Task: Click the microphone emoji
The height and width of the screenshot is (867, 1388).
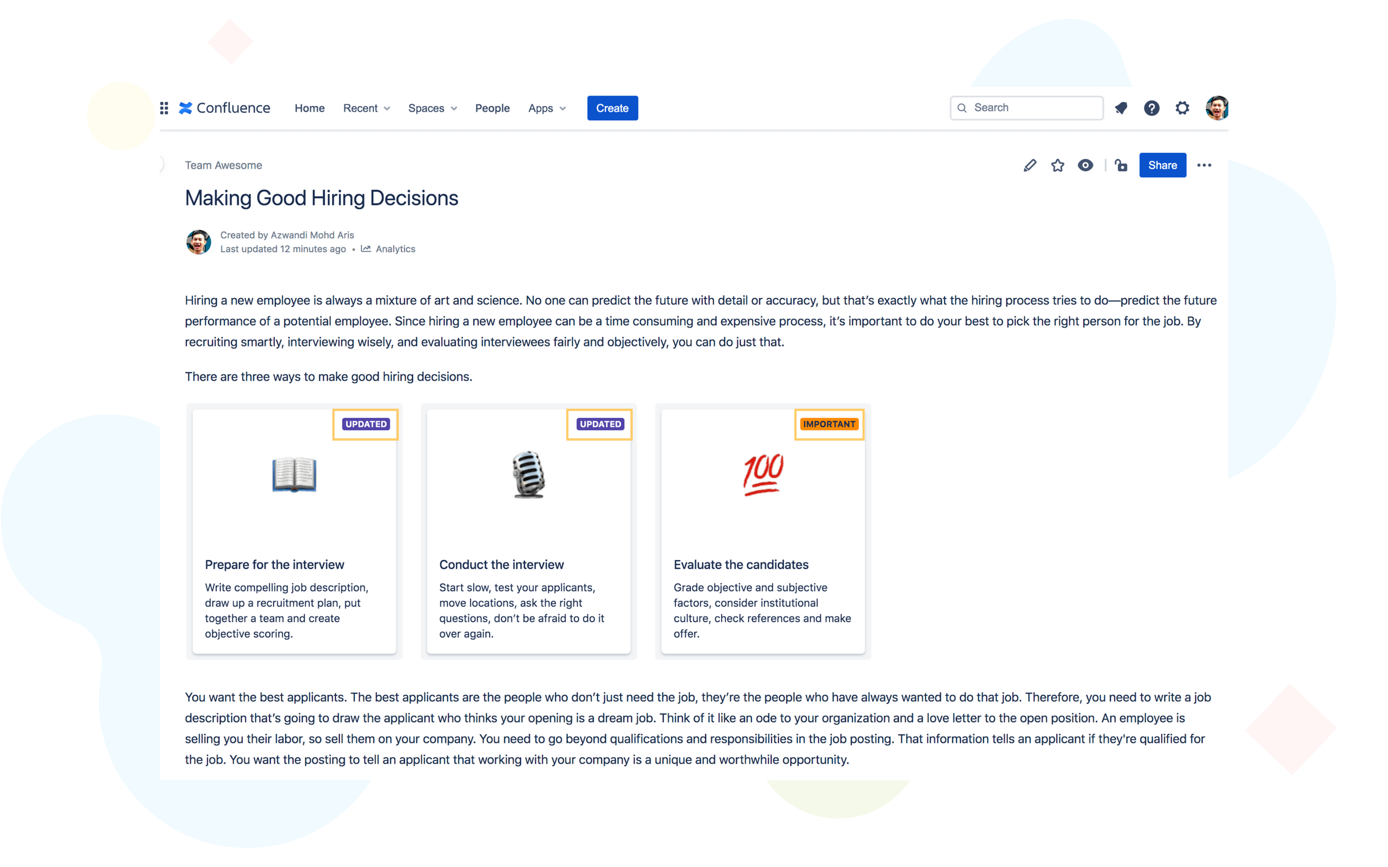Action: pos(528,474)
